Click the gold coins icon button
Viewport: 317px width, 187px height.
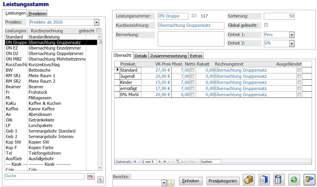[249, 180]
